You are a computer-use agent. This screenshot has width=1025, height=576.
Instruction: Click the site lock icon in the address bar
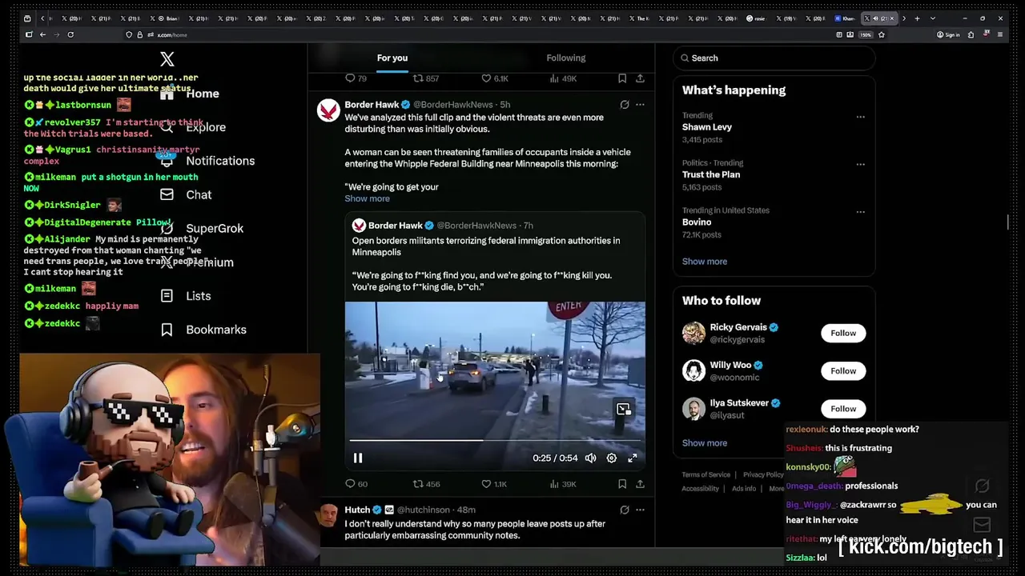click(140, 34)
